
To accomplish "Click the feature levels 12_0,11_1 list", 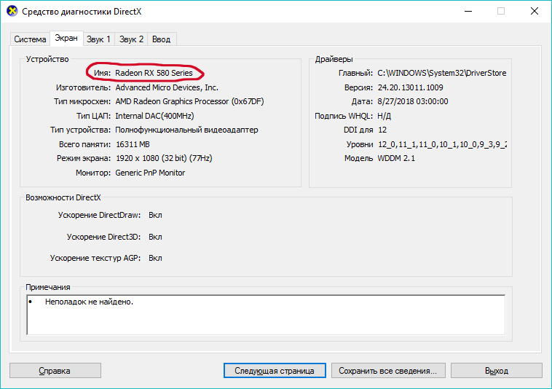I will 443,144.
